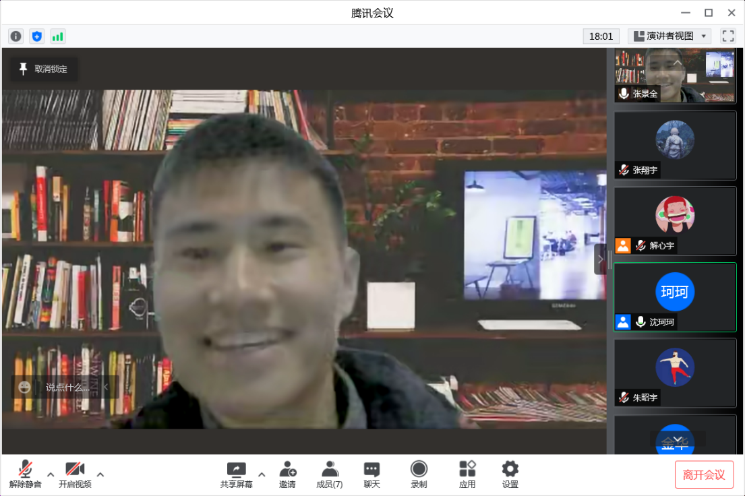Open the 邀请 invite icon
745x496 pixels.
288,474
